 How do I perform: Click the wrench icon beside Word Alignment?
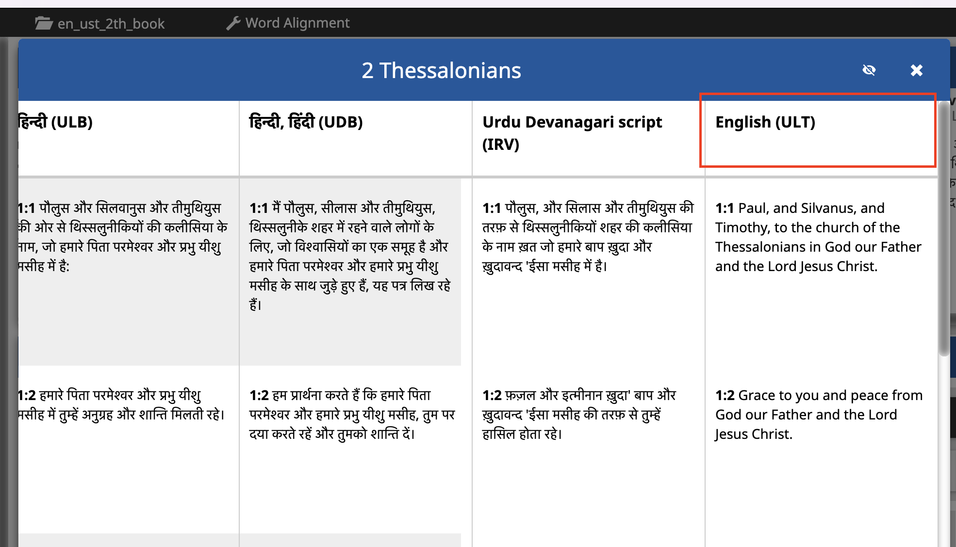click(x=233, y=23)
